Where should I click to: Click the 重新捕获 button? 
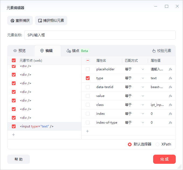[20, 20]
